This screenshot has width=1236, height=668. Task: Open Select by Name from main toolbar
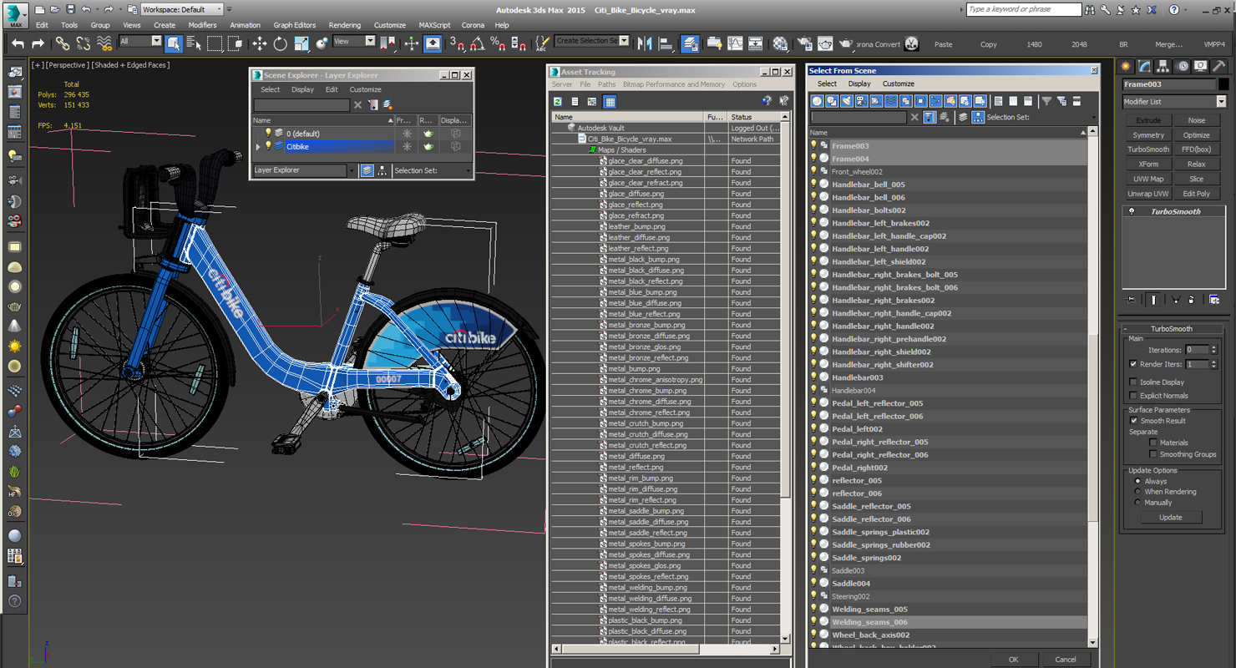pos(194,43)
